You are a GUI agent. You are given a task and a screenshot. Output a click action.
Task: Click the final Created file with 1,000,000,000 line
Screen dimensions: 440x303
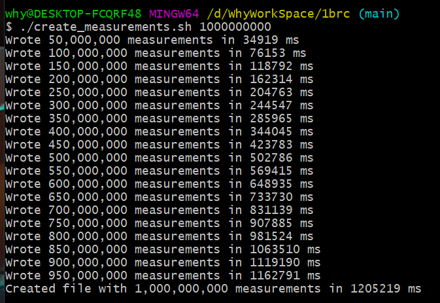pyautogui.click(x=213, y=289)
